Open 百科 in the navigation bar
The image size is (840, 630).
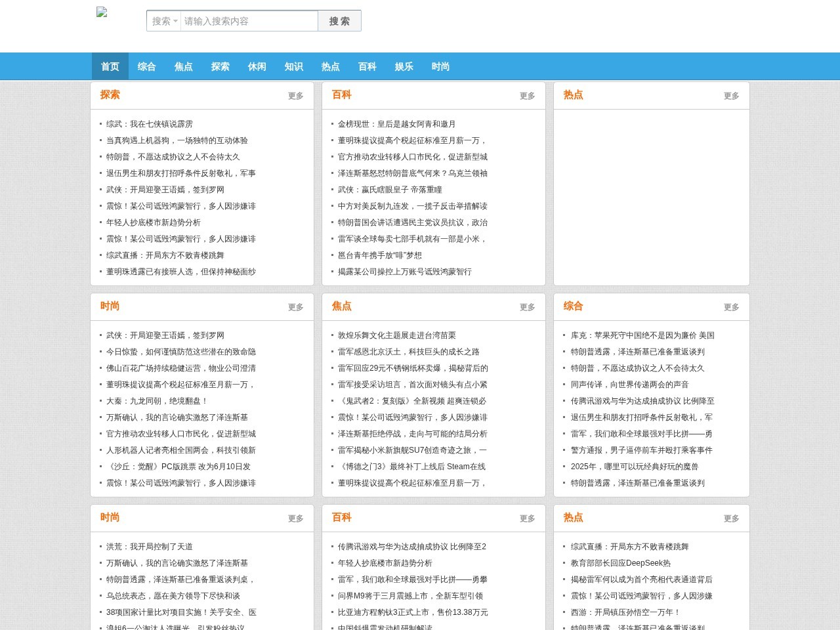coord(367,66)
